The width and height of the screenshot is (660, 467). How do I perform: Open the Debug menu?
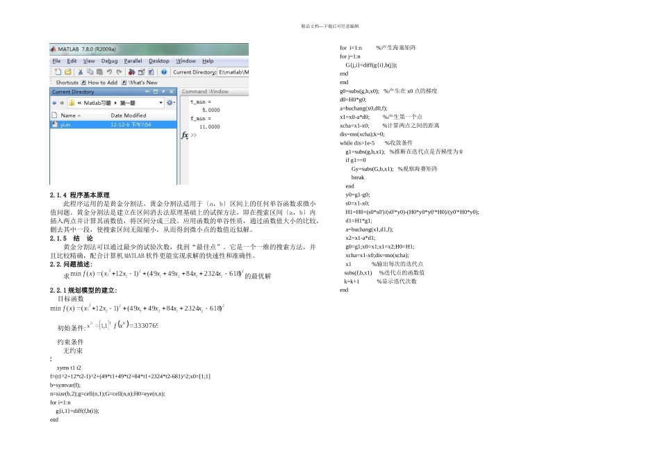110,61
